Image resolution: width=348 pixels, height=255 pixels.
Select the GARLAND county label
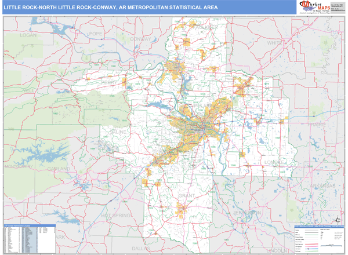(x=59, y=169)
